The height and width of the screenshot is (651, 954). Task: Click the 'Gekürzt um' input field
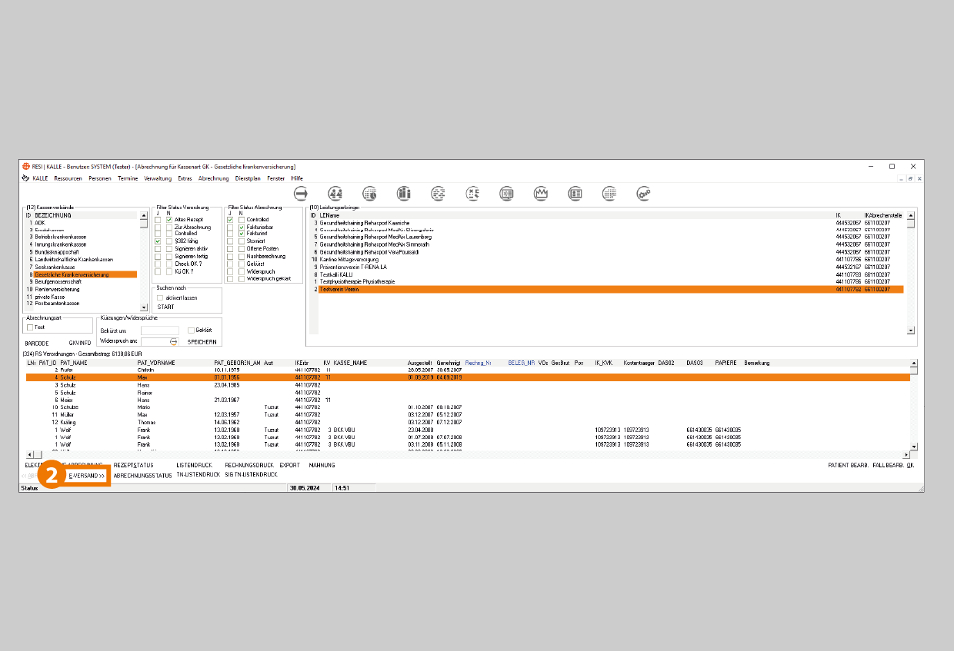[159, 330]
